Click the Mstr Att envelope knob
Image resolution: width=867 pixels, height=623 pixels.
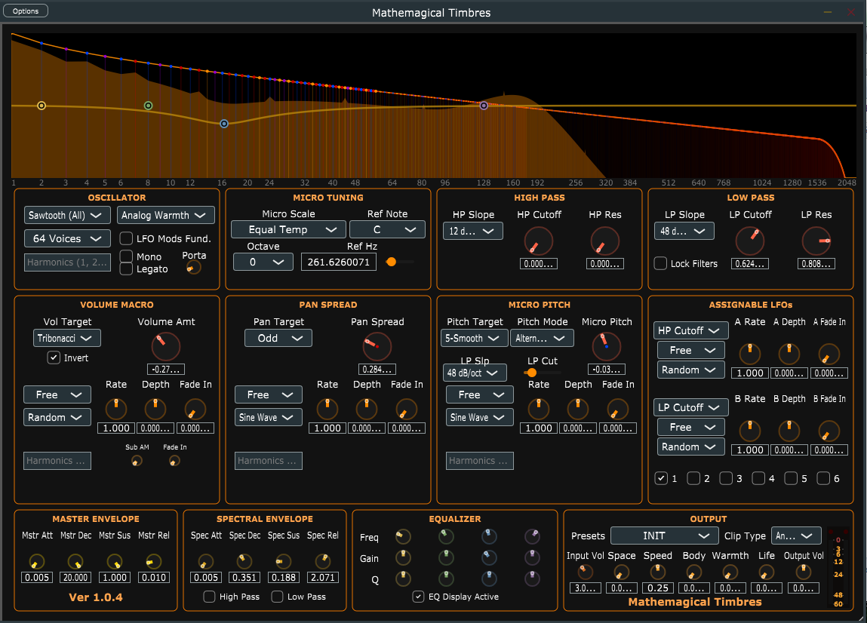coord(36,562)
